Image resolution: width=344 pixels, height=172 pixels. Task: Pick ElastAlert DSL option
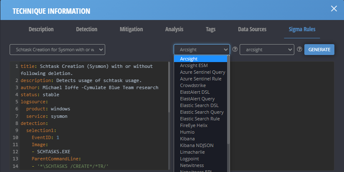pos(200,92)
